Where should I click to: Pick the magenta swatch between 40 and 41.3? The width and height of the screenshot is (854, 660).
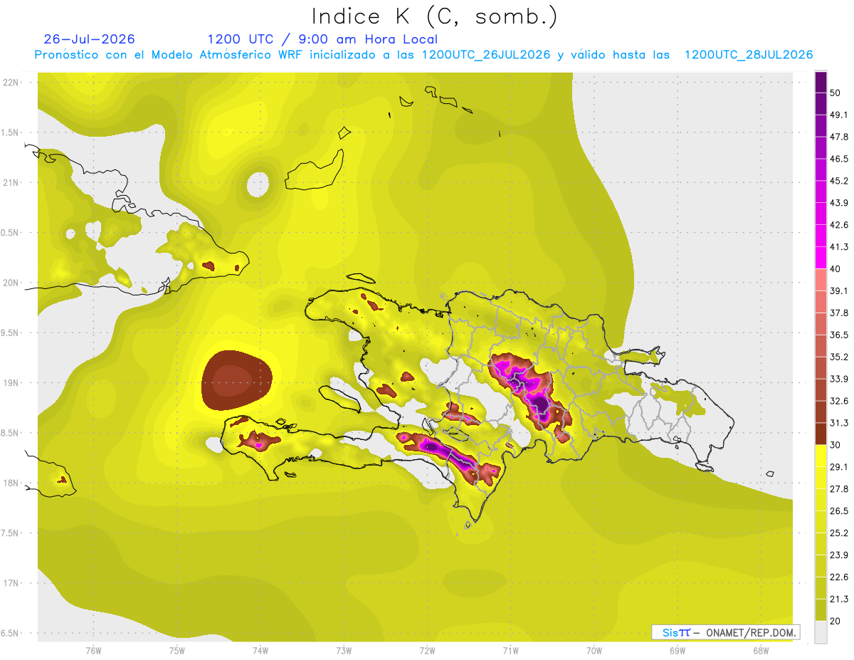coord(821,258)
